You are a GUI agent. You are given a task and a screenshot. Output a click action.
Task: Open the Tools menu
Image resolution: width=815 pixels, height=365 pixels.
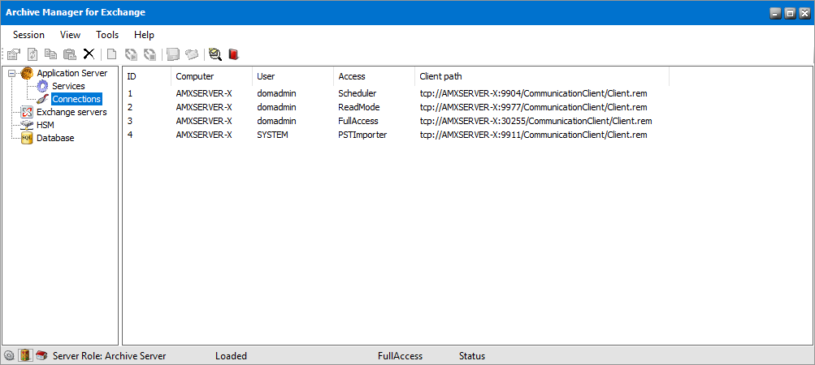tap(107, 35)
